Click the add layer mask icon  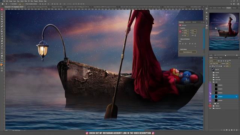pyautogui.click(x=226, y=130)
